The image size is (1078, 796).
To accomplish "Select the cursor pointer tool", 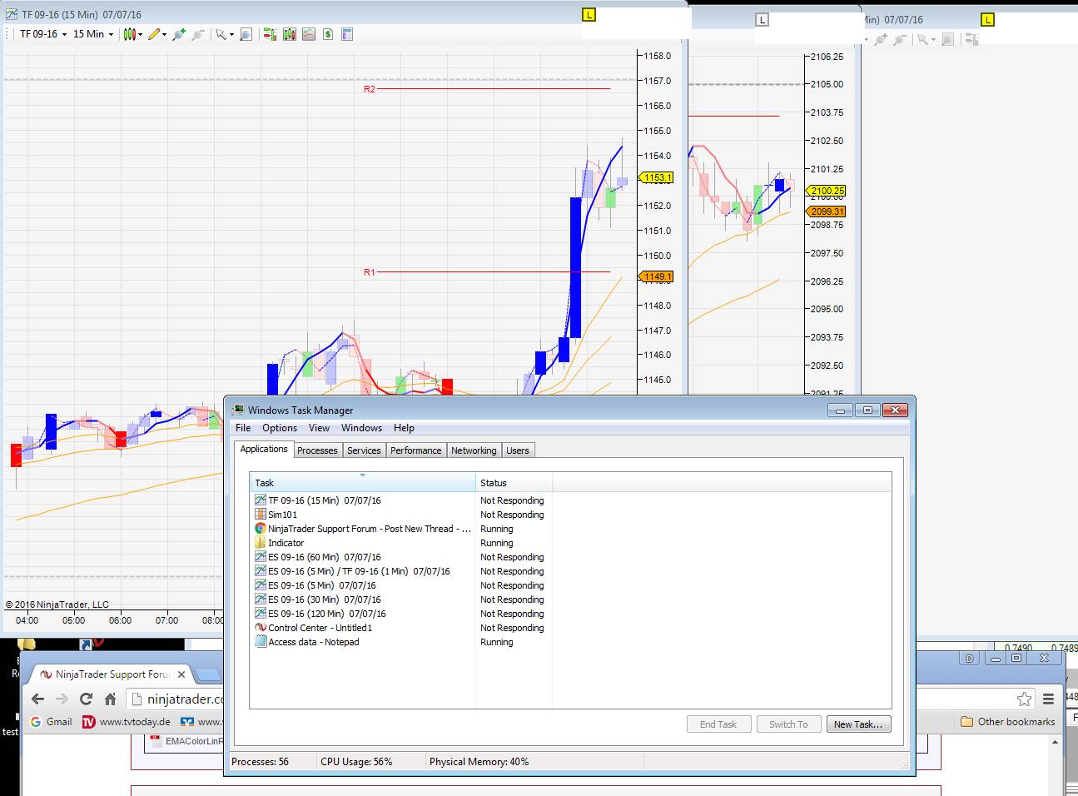I will point(221,34).
